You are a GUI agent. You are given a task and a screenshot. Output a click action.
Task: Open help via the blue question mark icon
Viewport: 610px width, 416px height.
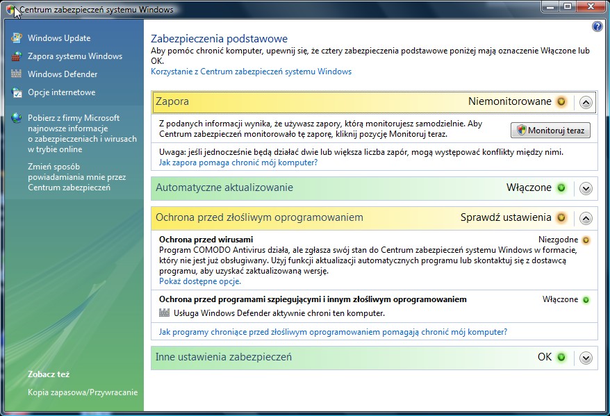point(597,26)
